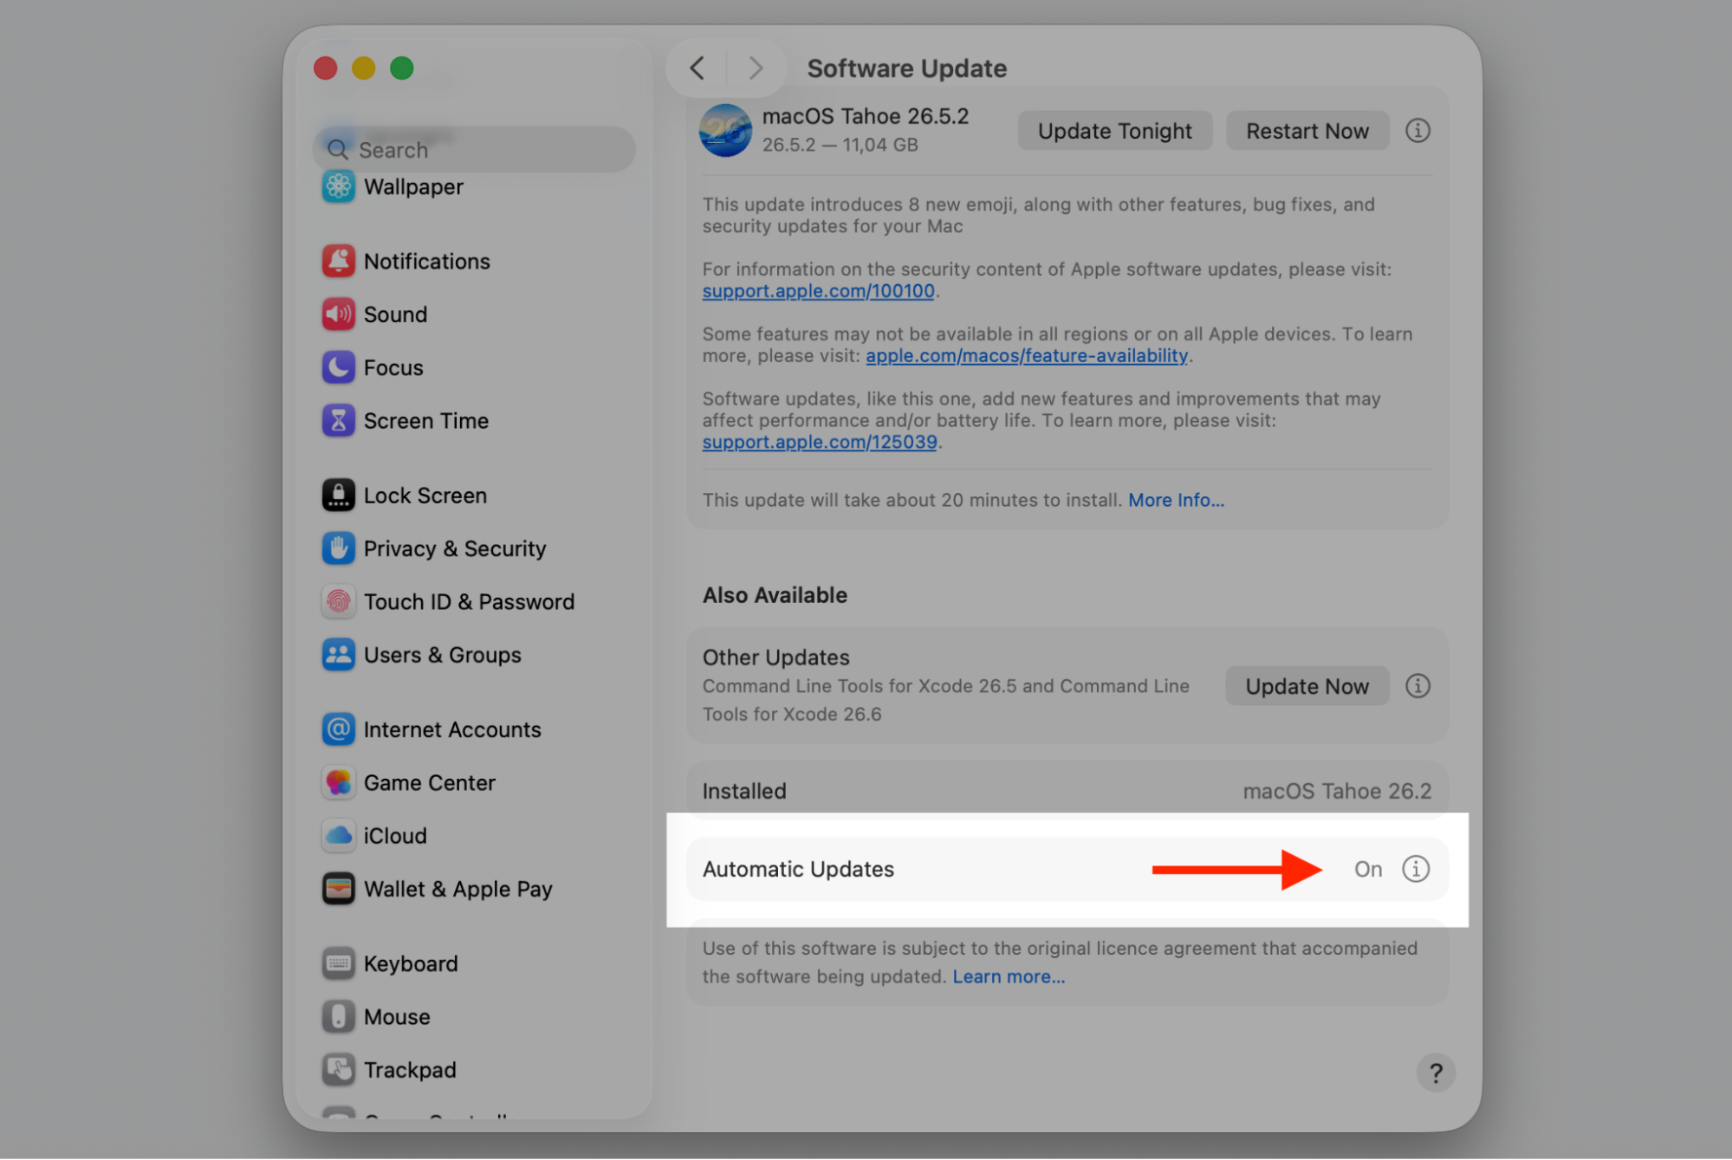Viewport: 1732px width, 1160px height.
Task: Click the 'Also Available' heading
Action: click(x=775, y=595)
